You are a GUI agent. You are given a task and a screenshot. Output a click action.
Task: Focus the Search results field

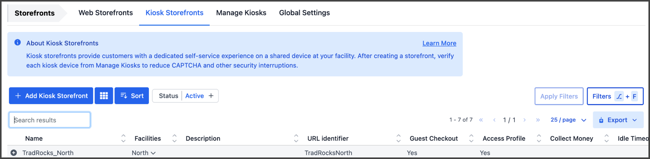pyautogui.click(x=50, y=120)
